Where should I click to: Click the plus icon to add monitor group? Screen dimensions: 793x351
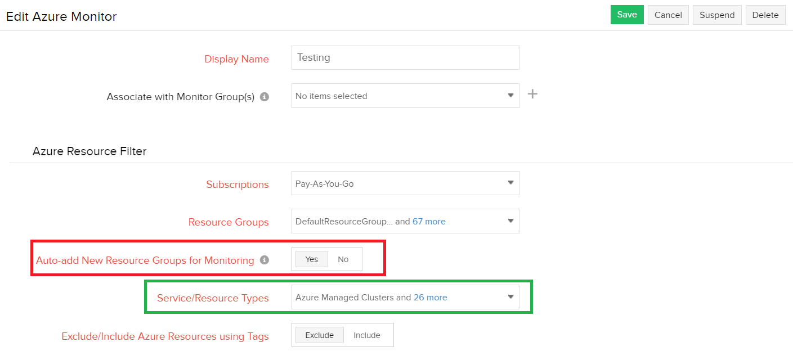click(532, 94)
